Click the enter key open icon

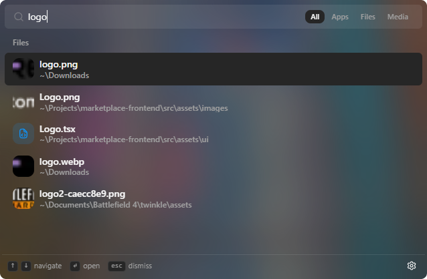point(75,266)
